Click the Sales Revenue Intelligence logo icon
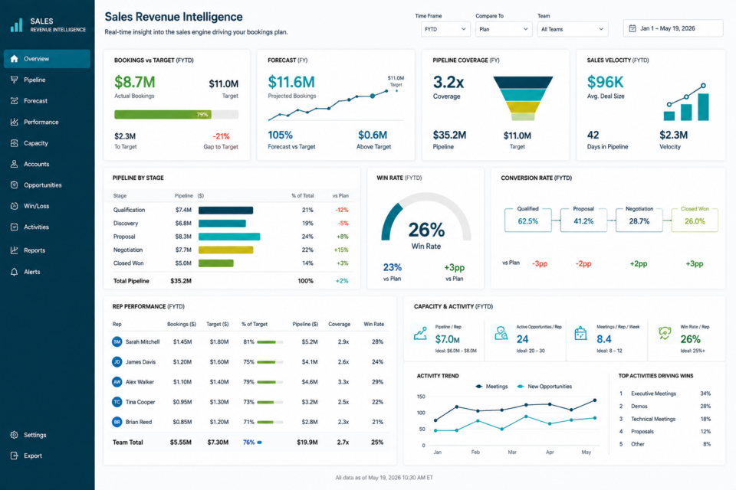The image size is (736, 490). click(16, 24)
